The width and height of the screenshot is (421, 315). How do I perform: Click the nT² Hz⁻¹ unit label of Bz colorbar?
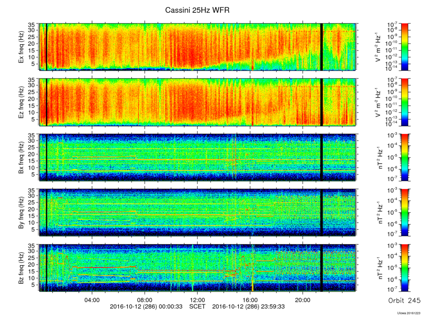pyautogui.click(x=380, y=268)
